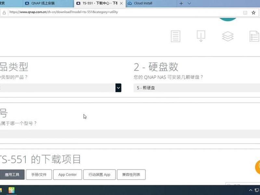This screenshot has width=260, height=195.
Task: Open the model selection dropdown field
Action: (130, 134)
